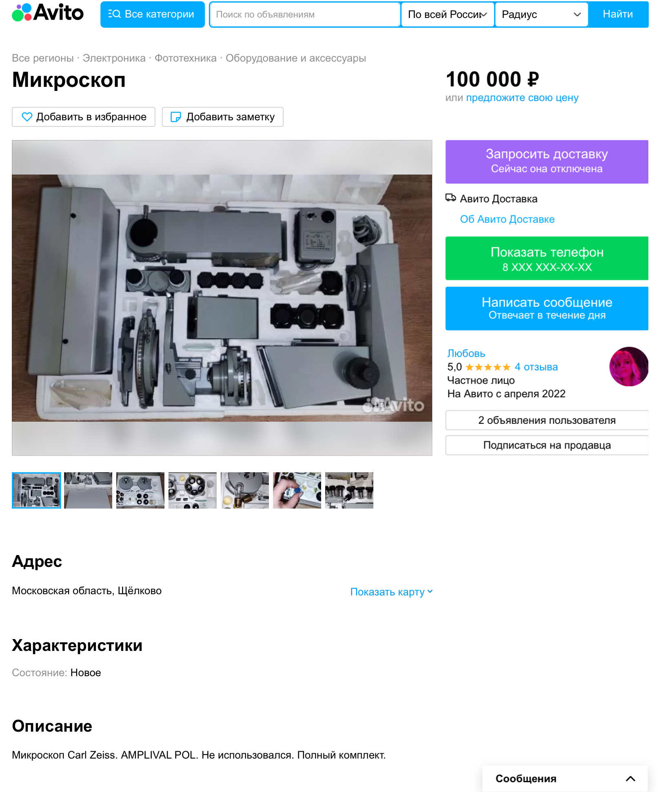
Task: Open the Все категории menu
Action: tap(153, 14)
